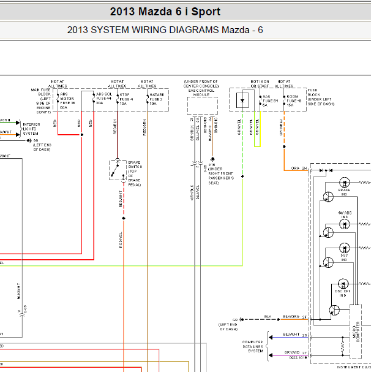371x372 pixels.
Task: Click the MICRO-COMPUTER block
Action: [x=356, y=332]
